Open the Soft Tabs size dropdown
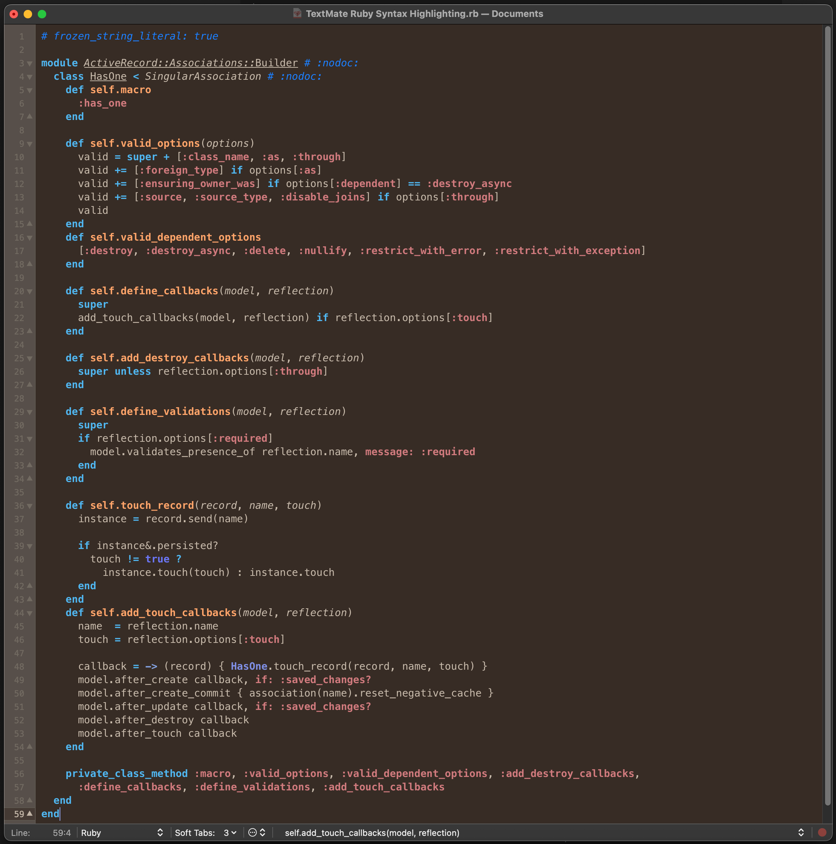This screenshot has width=836, height=844. pyautogui.click(x=229, y=833)
